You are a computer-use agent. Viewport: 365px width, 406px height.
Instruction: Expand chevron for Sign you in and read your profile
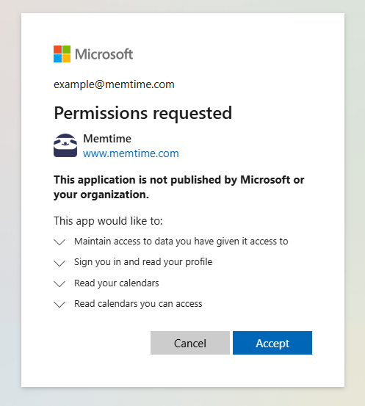click(x=59, y=263)
